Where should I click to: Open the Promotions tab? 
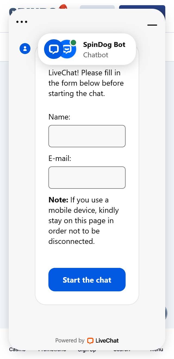tap(52, 350)
